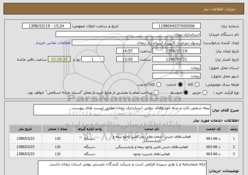Toggle the اسناد خزانه اسلامی payment checkbox

click(x=156, y=93)
